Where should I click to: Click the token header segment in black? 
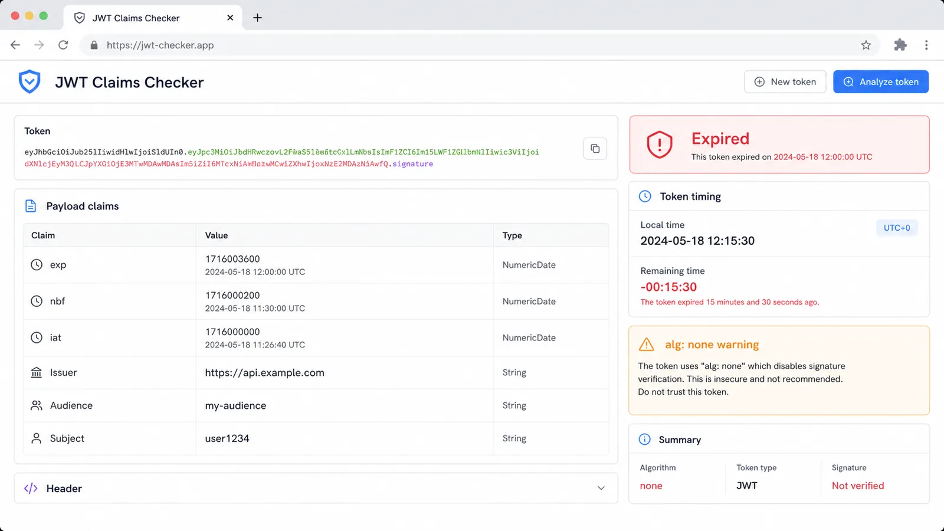tap(105, 152)
